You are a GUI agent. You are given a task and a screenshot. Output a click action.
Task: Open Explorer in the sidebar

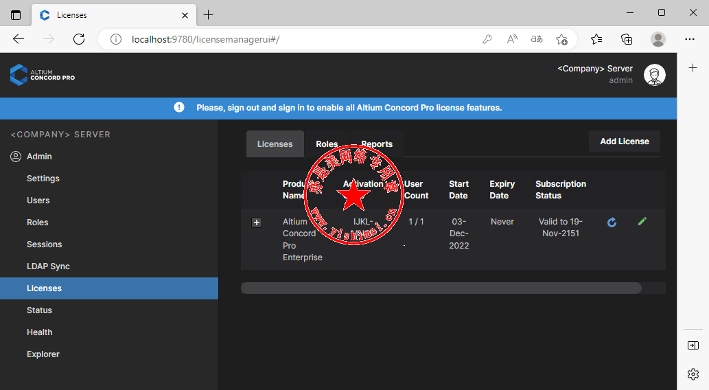pos(43,354)
